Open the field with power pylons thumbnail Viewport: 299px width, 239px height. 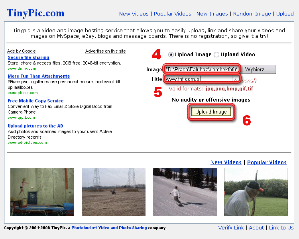[x=114, y=192]
